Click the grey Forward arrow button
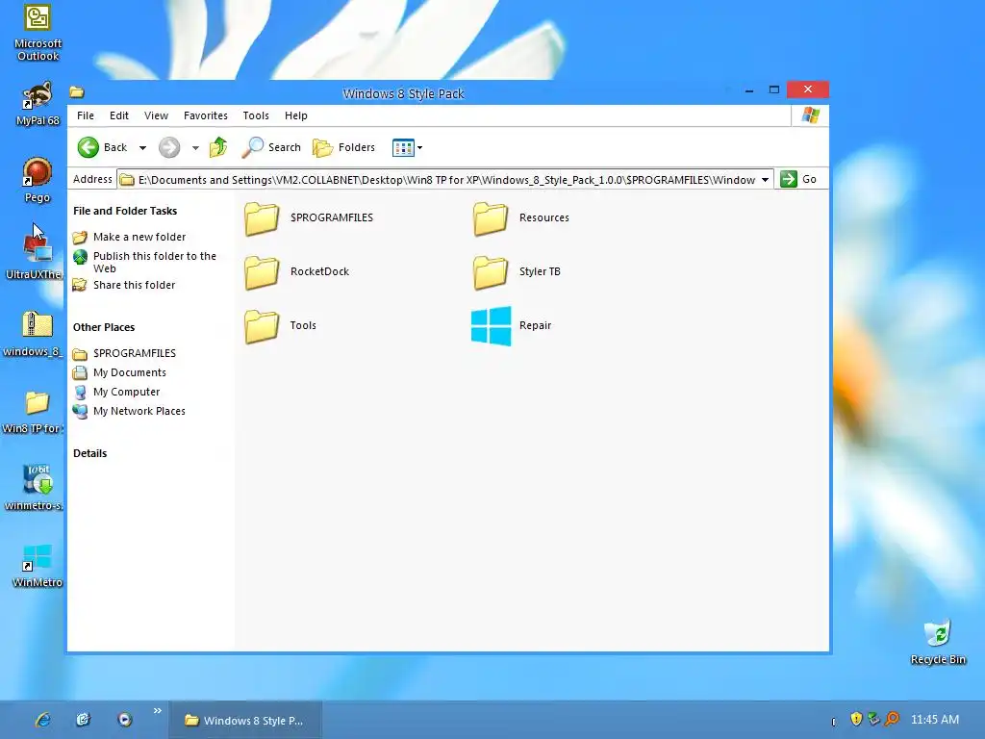 point(169,147)
